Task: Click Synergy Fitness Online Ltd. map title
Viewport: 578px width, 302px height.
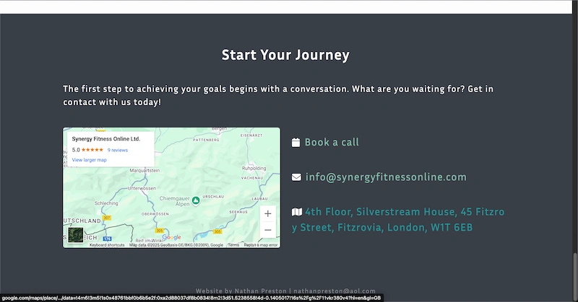Action: (x=105, y=138)
